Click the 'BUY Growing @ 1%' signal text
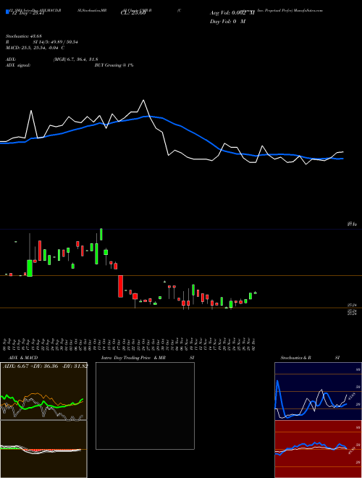This screenshot has height=478, width=362. click(x=114, y=65)
